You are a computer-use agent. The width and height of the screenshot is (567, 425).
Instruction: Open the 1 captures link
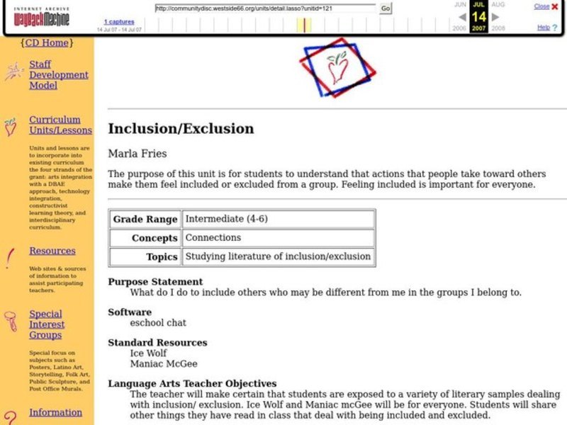click(x=119, y=22)
